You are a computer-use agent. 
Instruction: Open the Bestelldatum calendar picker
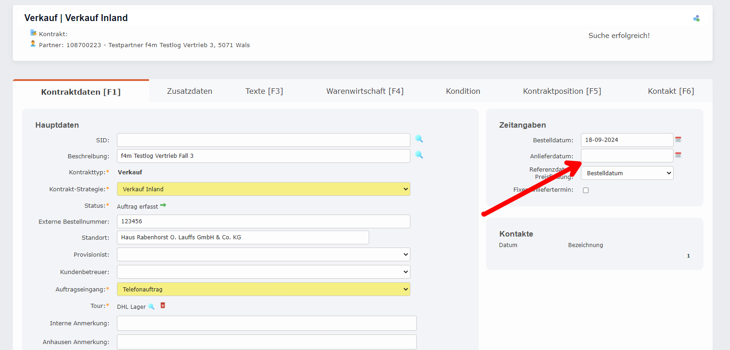coord(678,140)
